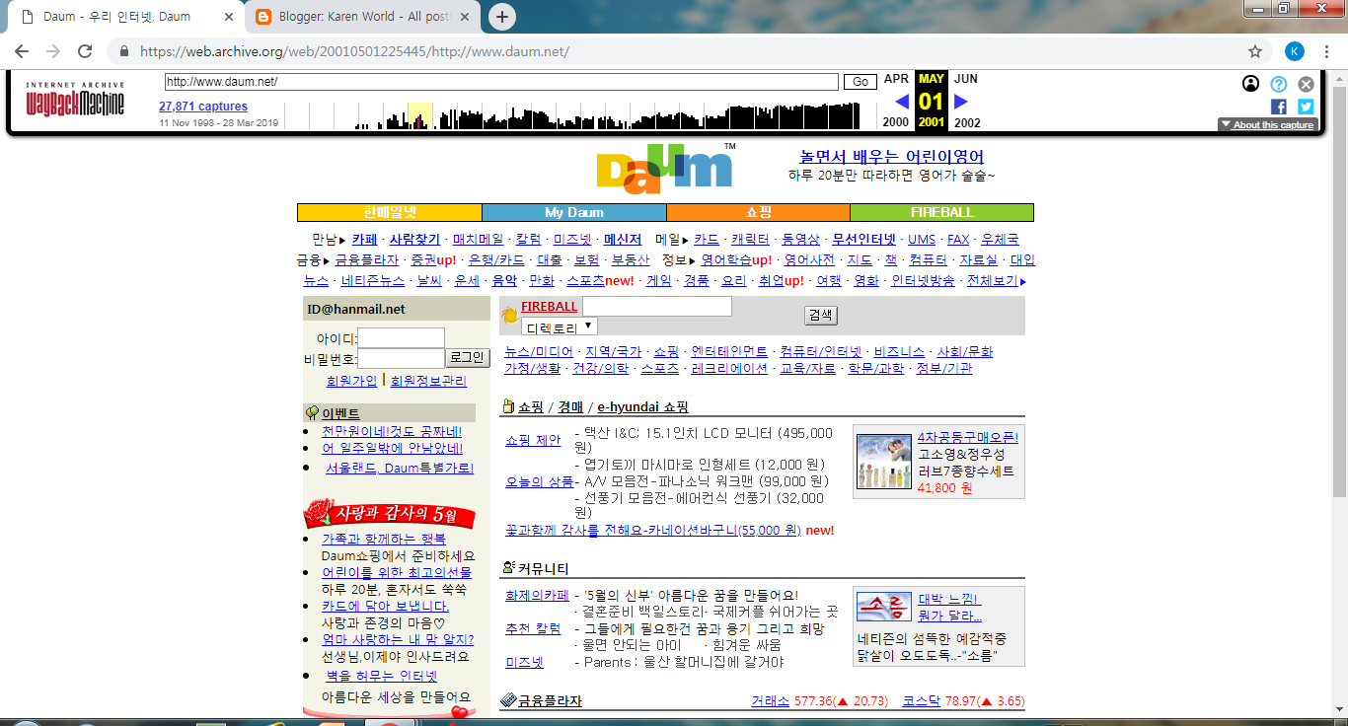Image resolution: width=1348 pixels, height=726 pixels.
Task: Open the My Daum tab
Action: click(x=574, y=212)
